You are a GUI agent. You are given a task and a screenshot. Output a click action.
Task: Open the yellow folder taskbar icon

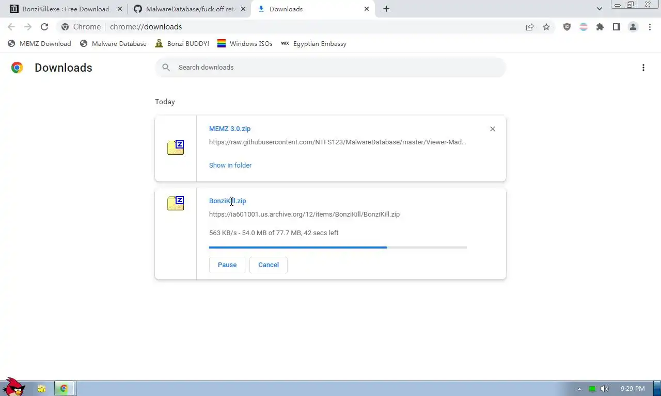pyautogui.click(x=42, y=389)
